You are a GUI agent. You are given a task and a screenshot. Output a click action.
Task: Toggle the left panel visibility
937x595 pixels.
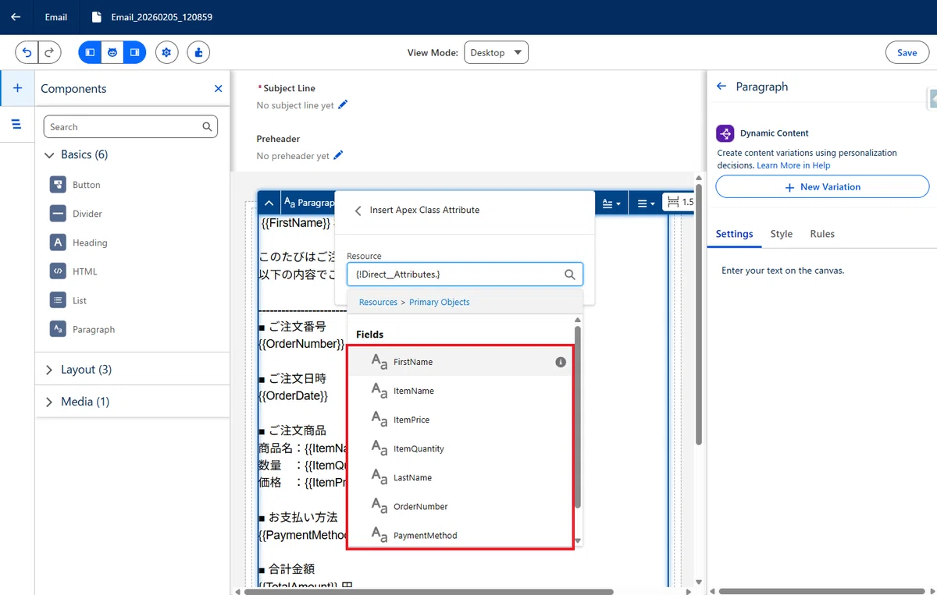click(91, 52)
